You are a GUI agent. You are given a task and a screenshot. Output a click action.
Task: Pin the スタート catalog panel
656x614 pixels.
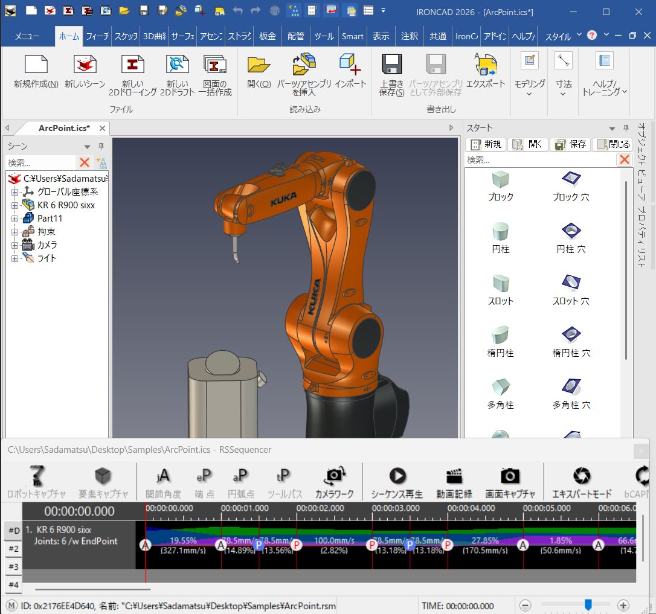(626, 128)
